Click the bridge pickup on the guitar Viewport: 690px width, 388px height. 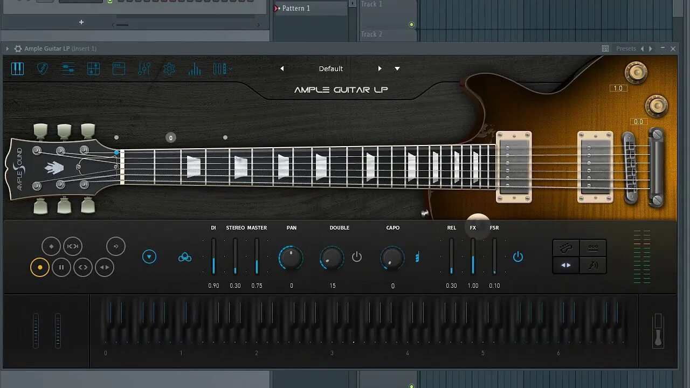[x=595, y=167]
